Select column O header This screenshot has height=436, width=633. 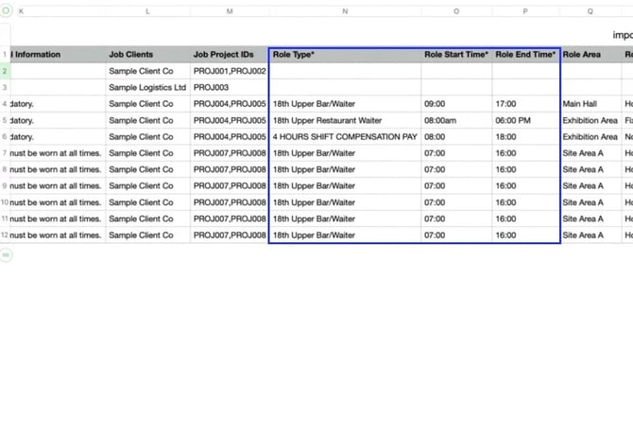(456, 11)
